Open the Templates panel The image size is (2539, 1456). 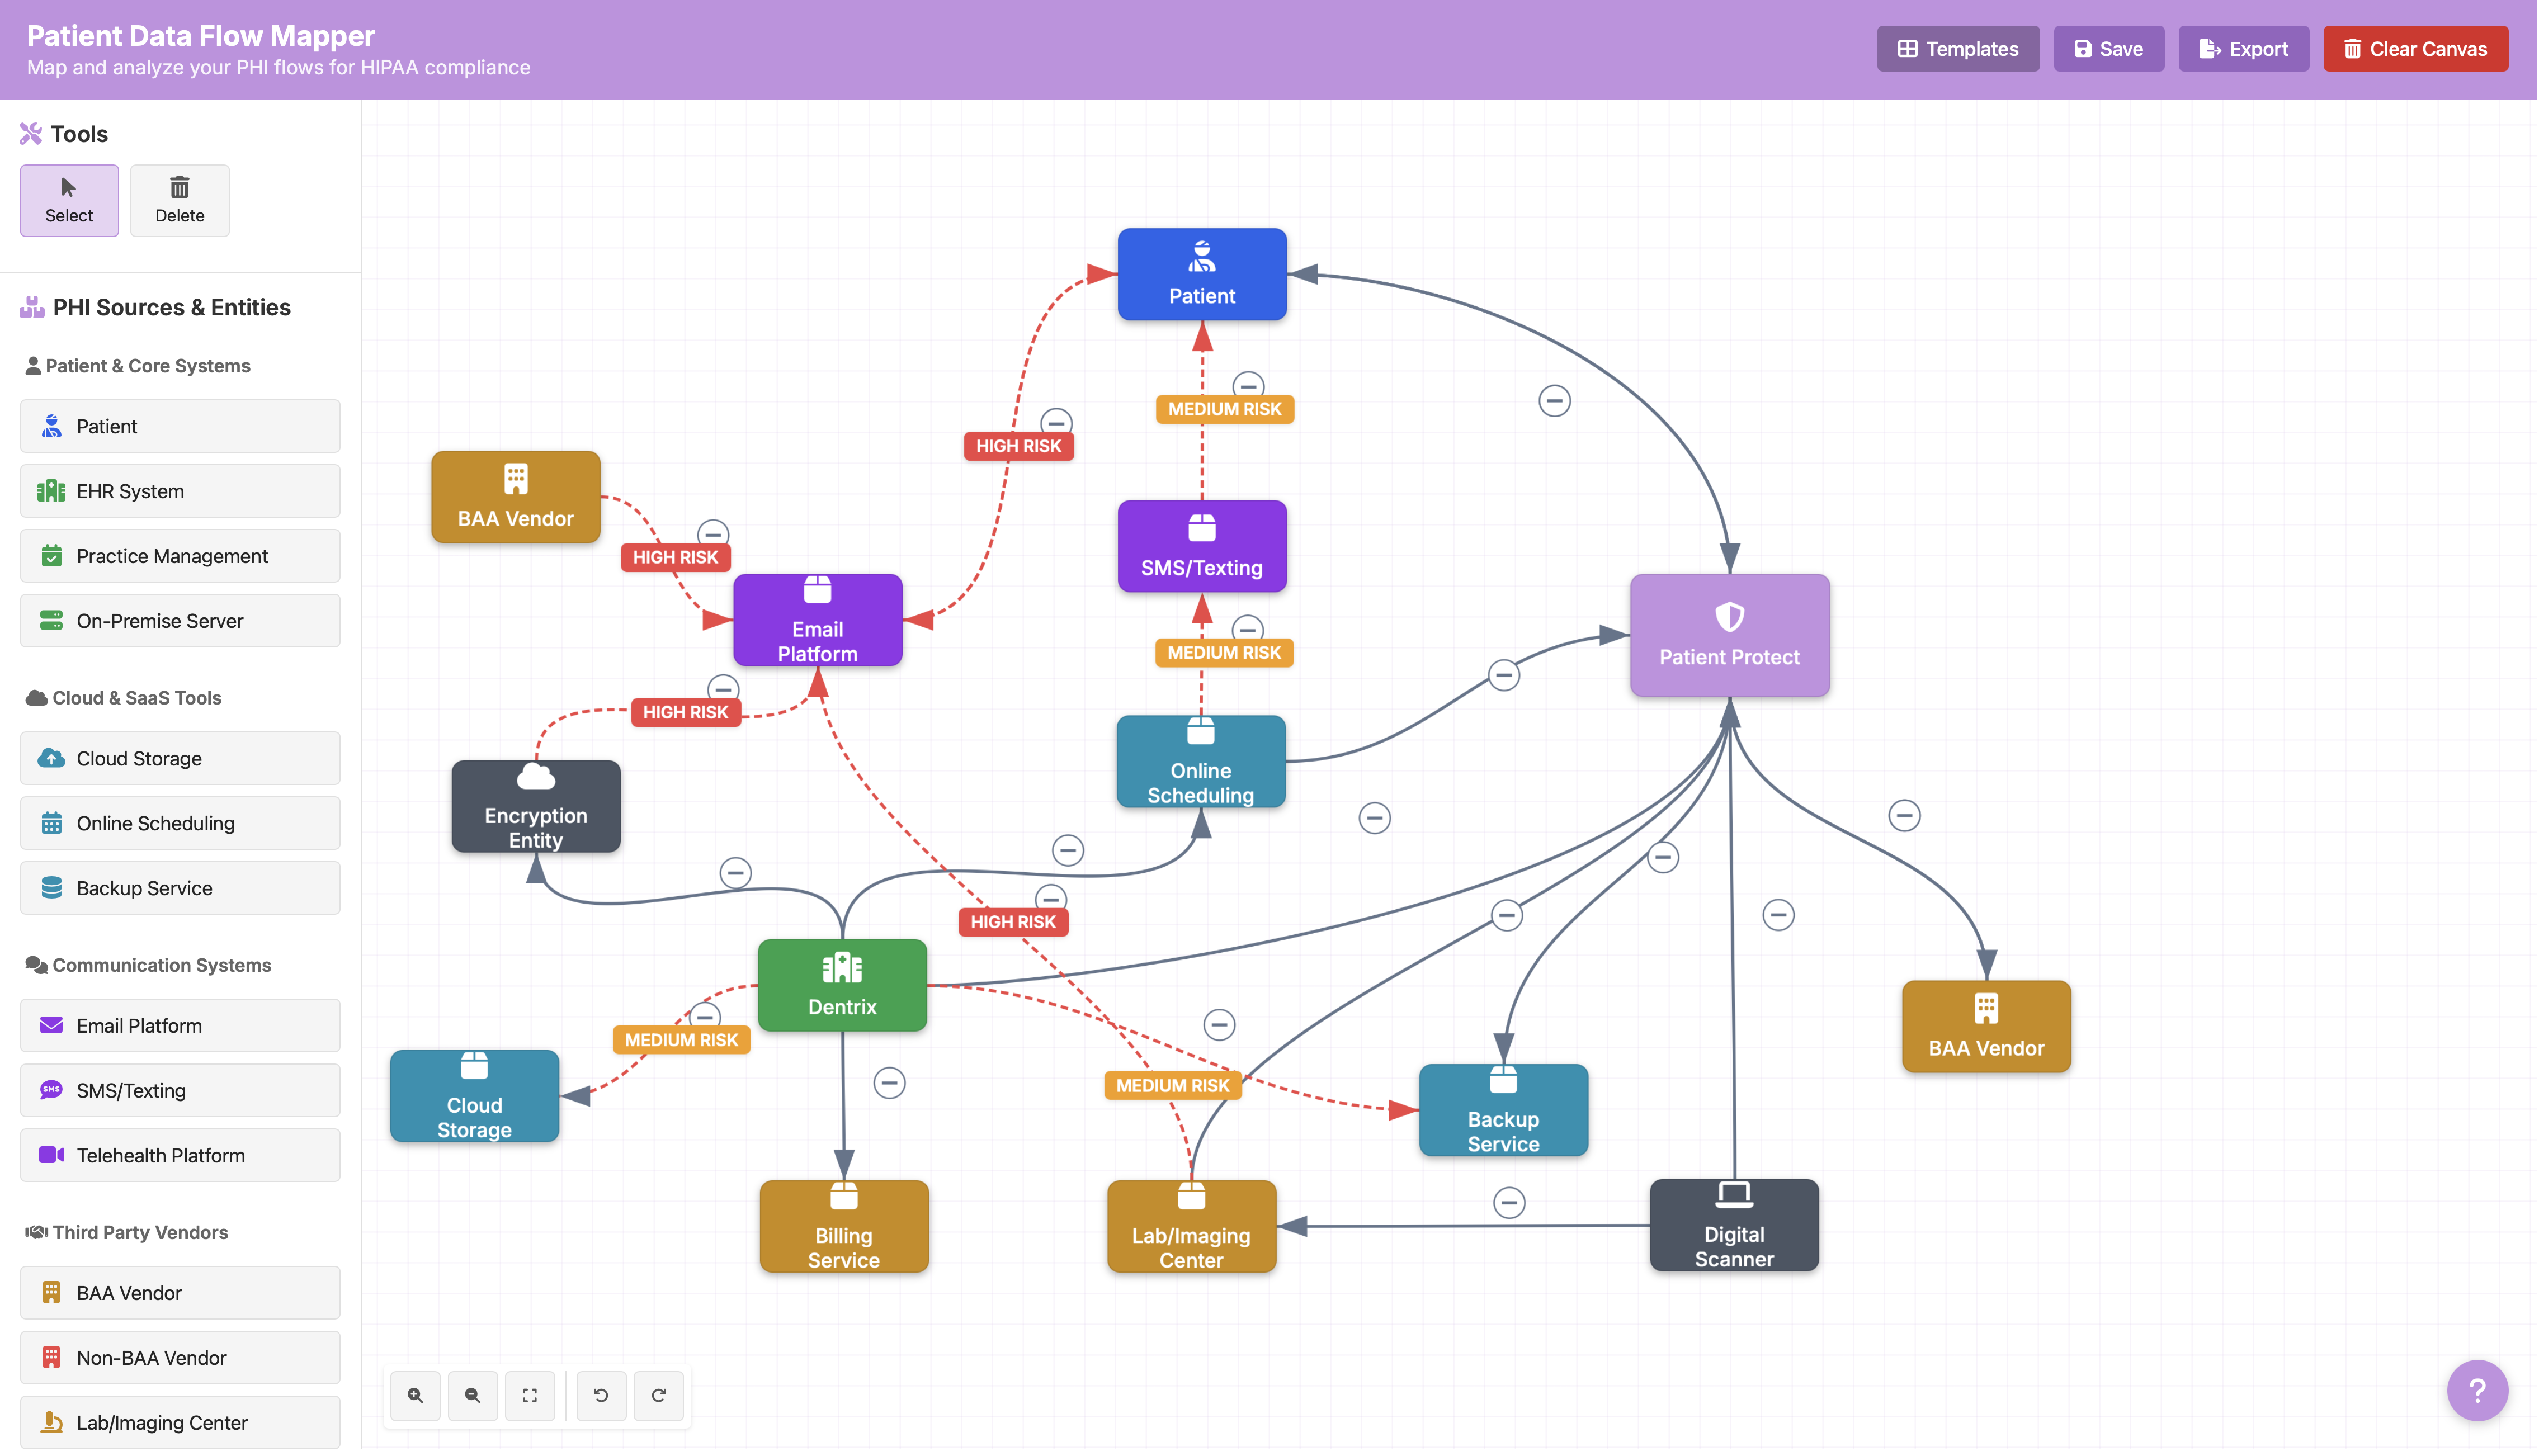tap(1957, 48)
